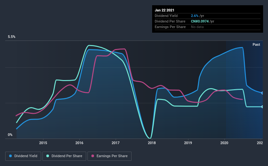Click the pink Earnings Per Share legend dot
268x166 pixels.
[93, 156]
